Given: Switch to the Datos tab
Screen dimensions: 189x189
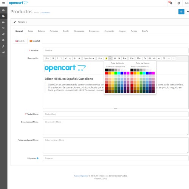Looking at the screenshot, I should [x=30, y=31].
